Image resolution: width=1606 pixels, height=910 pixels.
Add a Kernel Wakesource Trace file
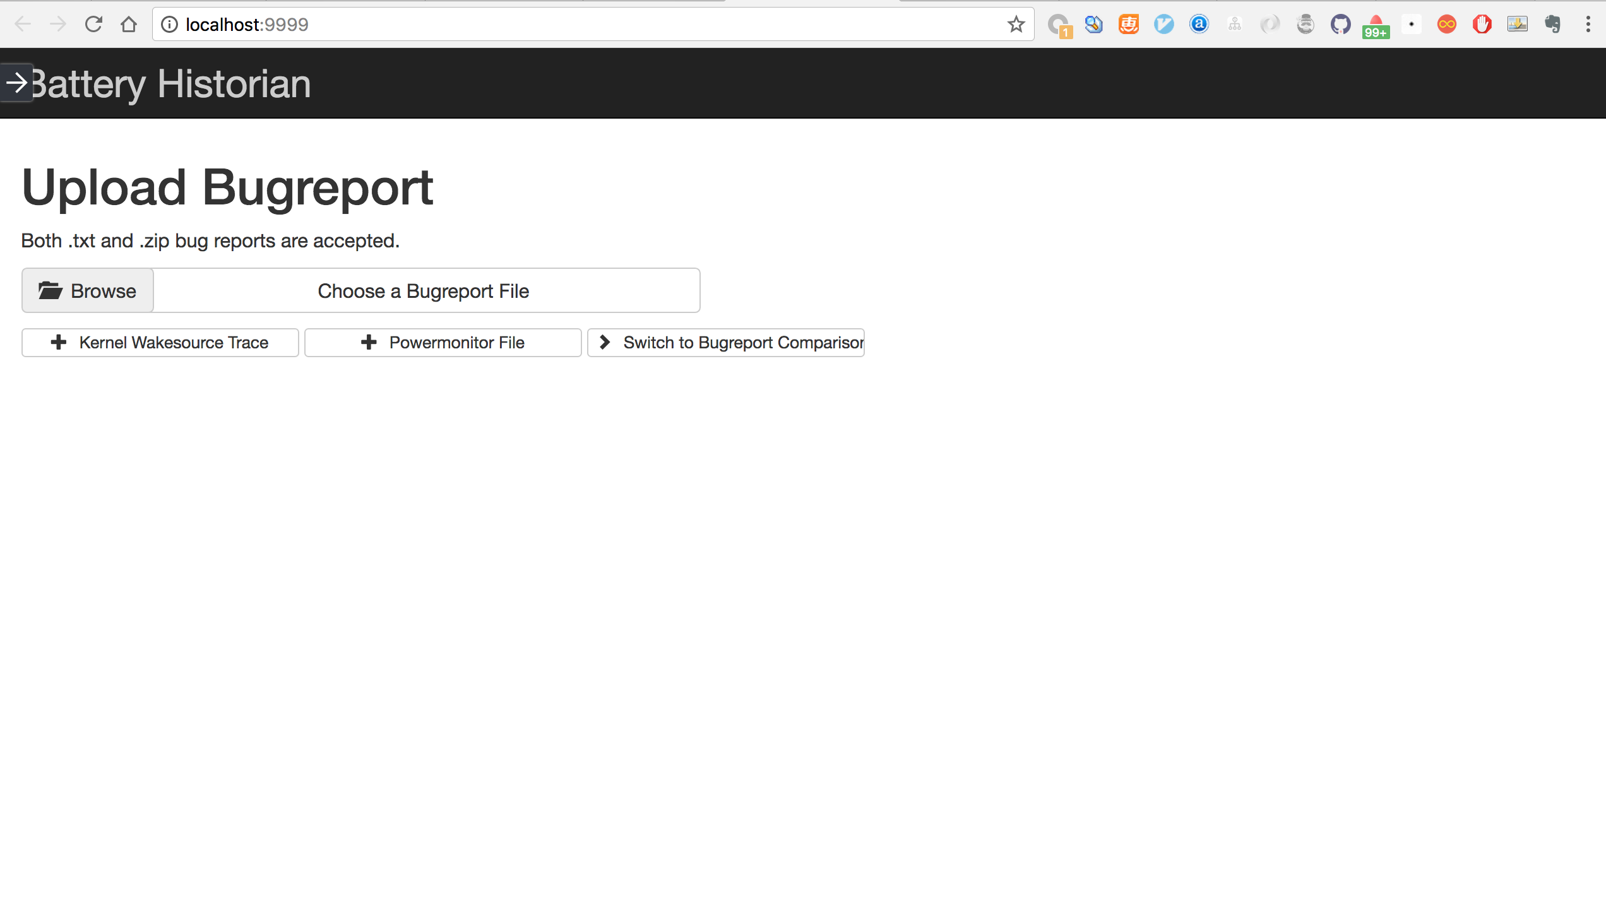point(160,343)
